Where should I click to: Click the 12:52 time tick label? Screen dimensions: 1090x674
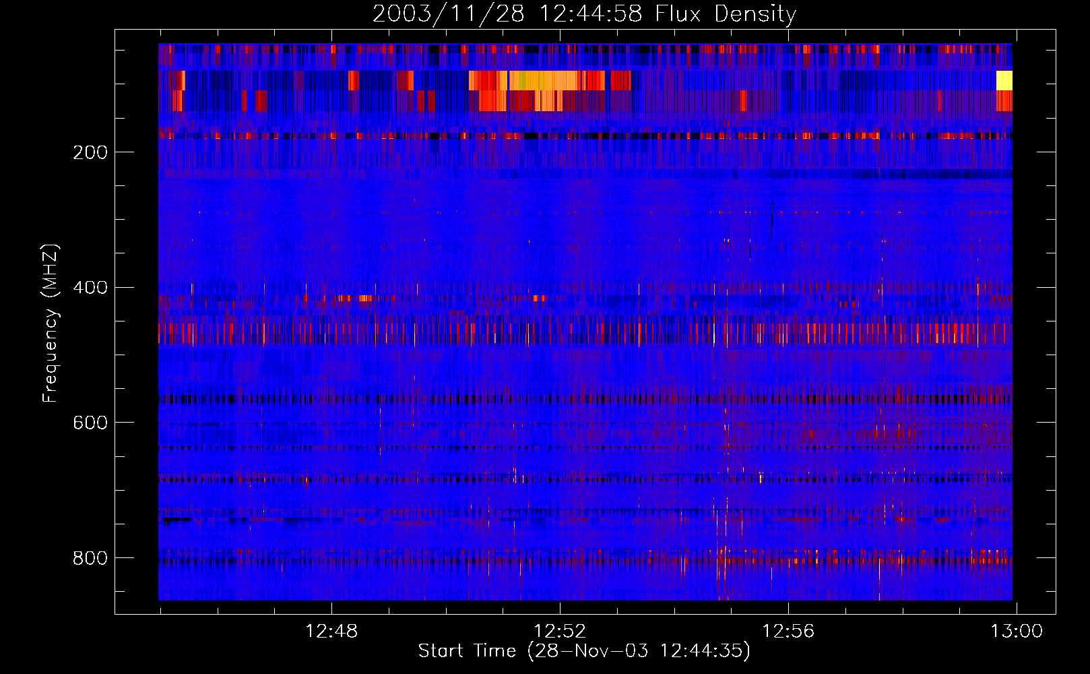pyautogui.click(x=560, y=632)
